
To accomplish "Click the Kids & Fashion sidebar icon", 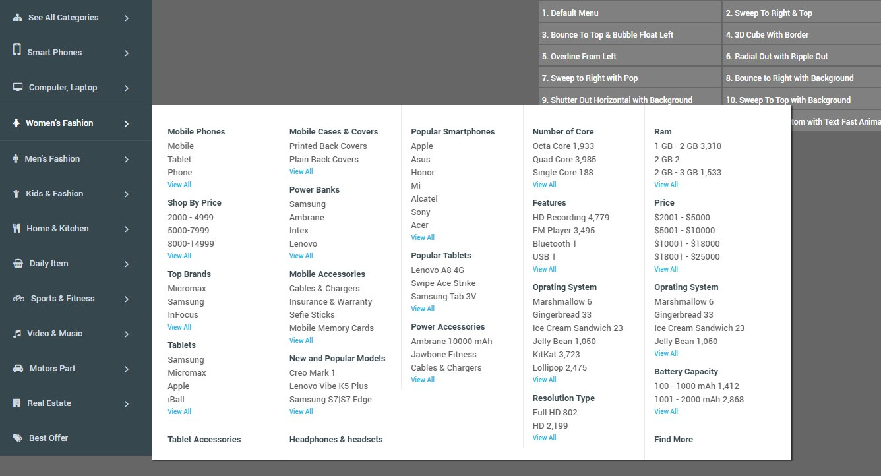I will coord(16,193).
